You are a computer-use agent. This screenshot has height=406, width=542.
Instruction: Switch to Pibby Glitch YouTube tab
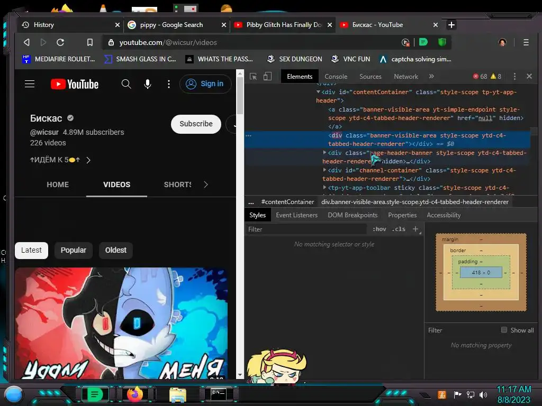click(x=283, y=25)
